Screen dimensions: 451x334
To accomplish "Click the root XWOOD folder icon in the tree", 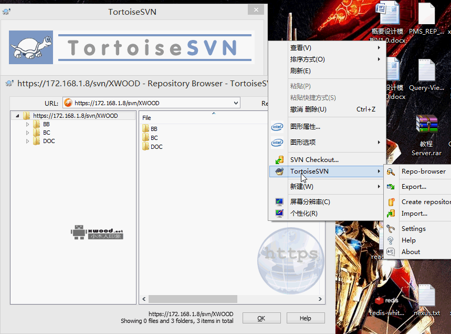I will click(26, 116).
